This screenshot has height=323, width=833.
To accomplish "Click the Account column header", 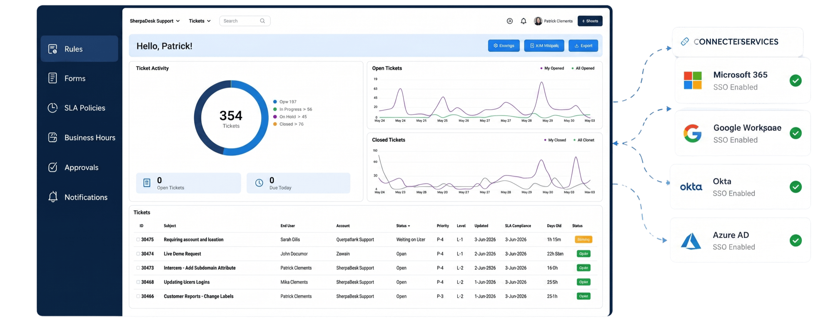I will click(x=343, y=226).
